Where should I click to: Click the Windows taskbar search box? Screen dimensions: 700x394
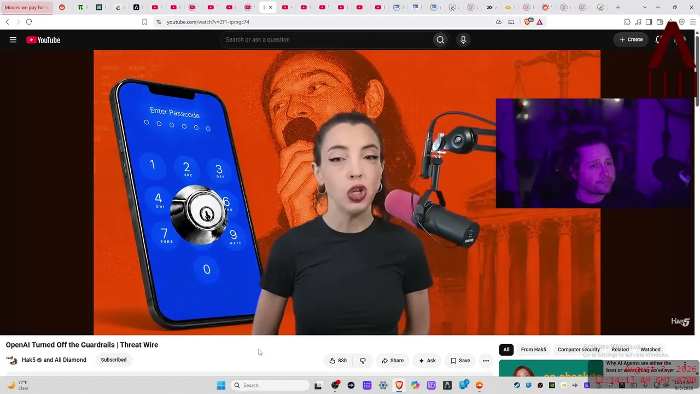(270, 385)
